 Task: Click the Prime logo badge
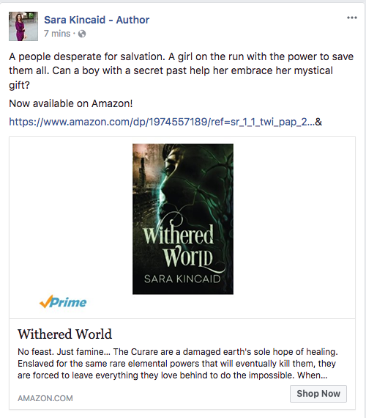[x=63, y=302]
